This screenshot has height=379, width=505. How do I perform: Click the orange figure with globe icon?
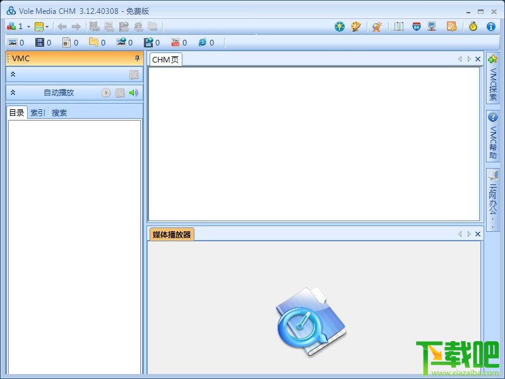377,27
